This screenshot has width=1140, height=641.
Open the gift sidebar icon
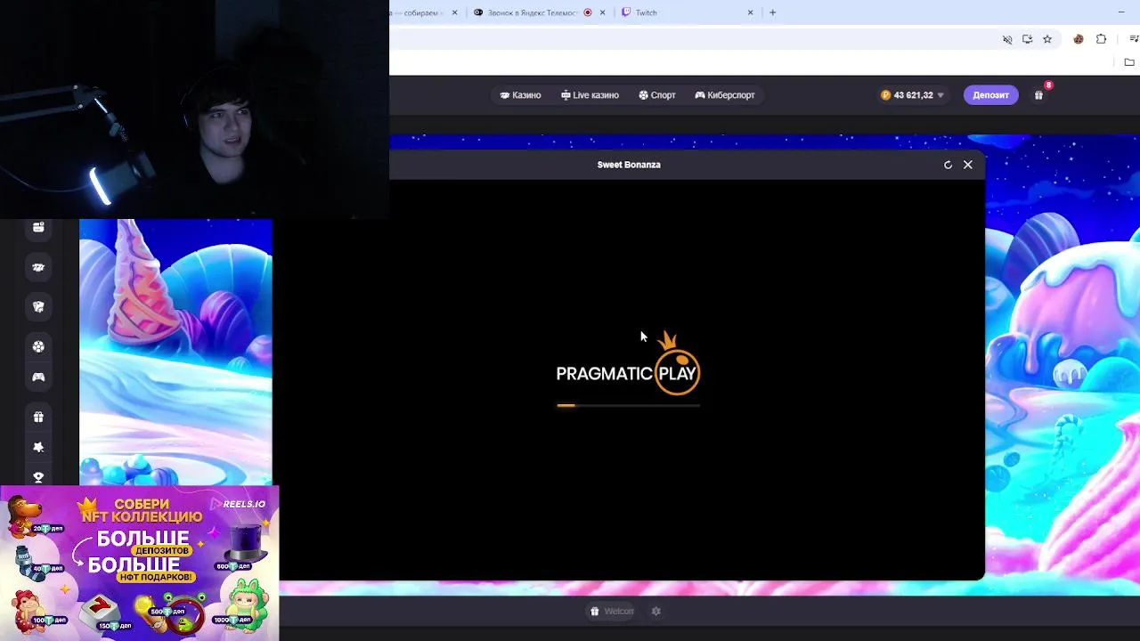(38, 417)
